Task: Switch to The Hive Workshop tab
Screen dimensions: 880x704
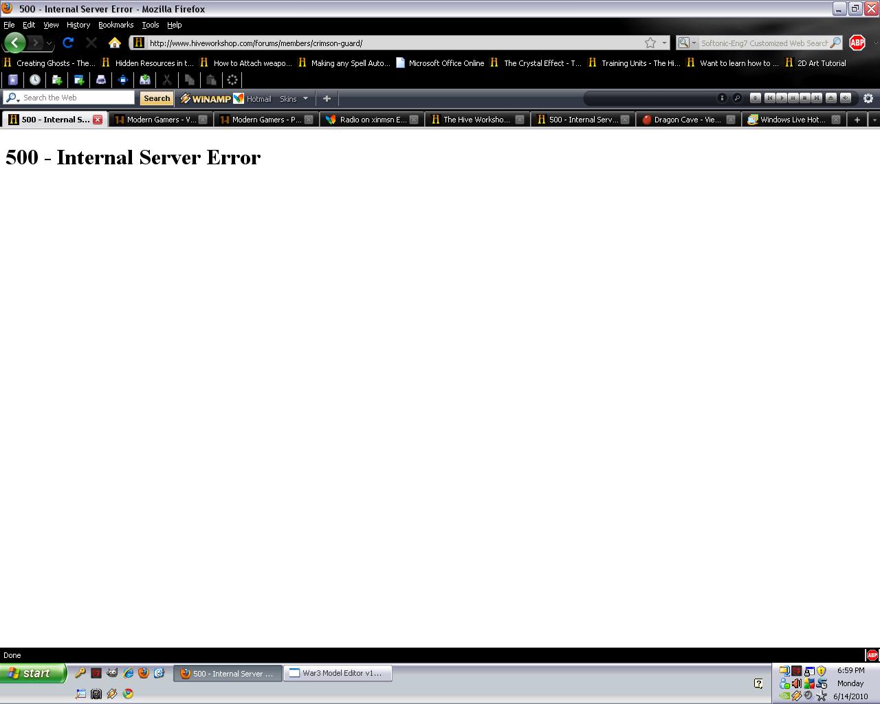Action: tap(476, 120)
